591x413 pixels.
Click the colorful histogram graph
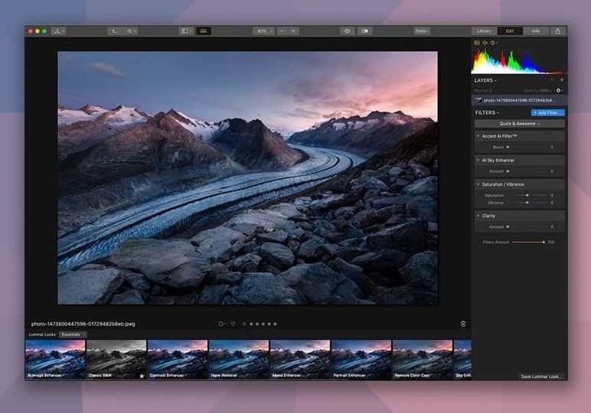tap(519, 60)
